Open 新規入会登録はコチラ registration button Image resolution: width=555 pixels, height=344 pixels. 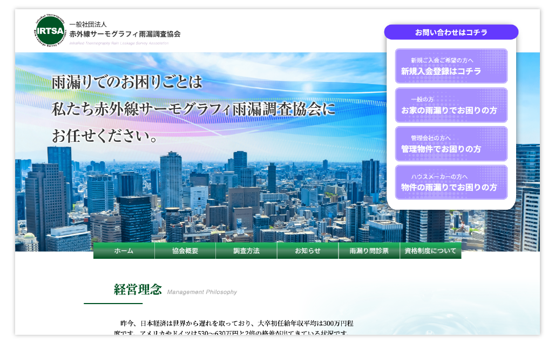tap(451, 66)
